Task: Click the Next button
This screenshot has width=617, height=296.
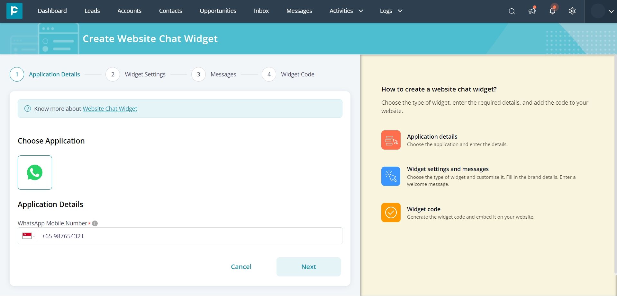Action: [x=308, y=266]
